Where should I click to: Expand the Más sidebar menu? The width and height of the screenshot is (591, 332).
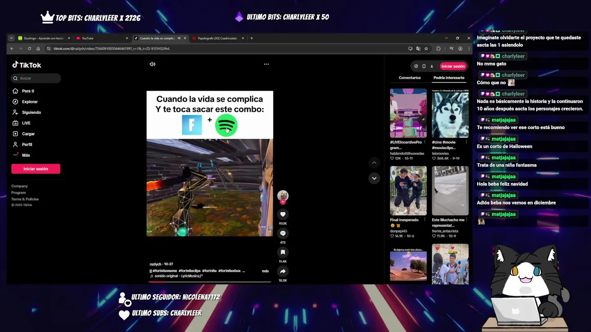(x=25, y=155)
